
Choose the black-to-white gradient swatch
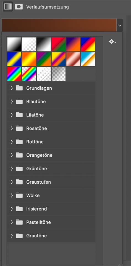(44, 44)
